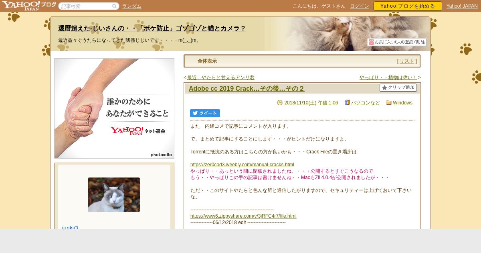Viewport: 481px width, 253px height.
Task: Open junkji3 profile link
Action: (70, 228)
